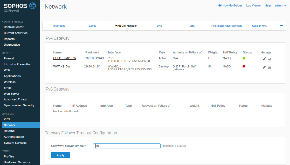Click red status indicator for WWAN1_GW
This screenshot has height=165, width=290.
(244, 66)
